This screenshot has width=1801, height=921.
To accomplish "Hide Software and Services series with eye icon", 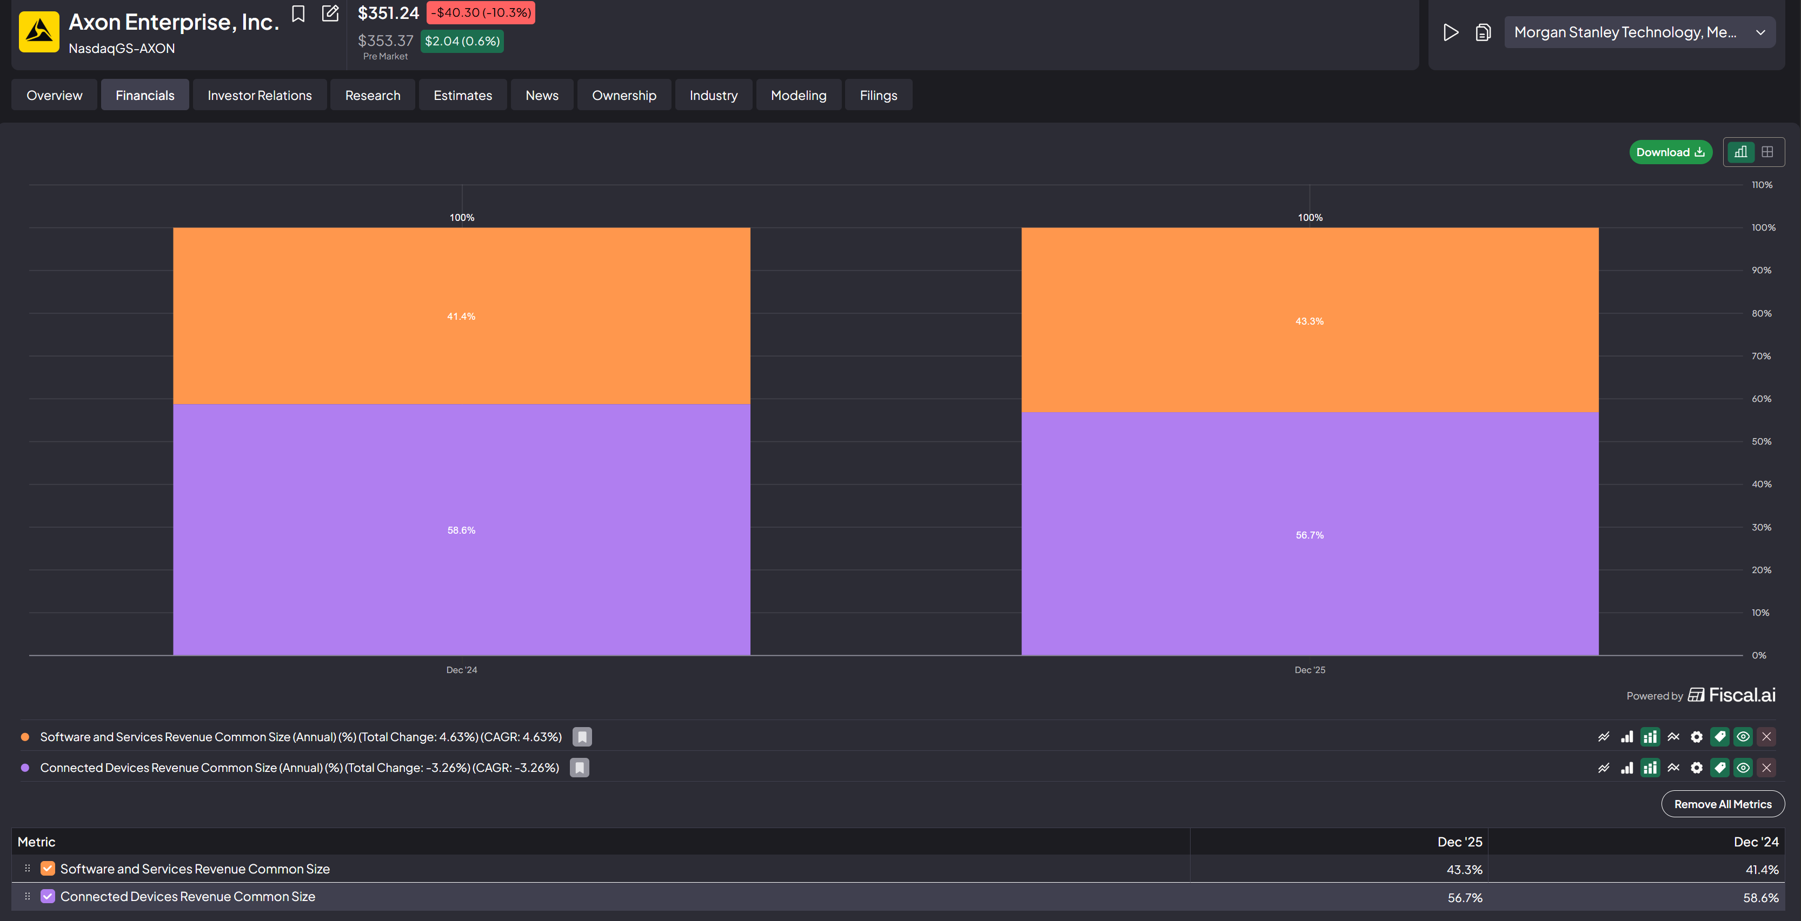I will [1743, 737].
